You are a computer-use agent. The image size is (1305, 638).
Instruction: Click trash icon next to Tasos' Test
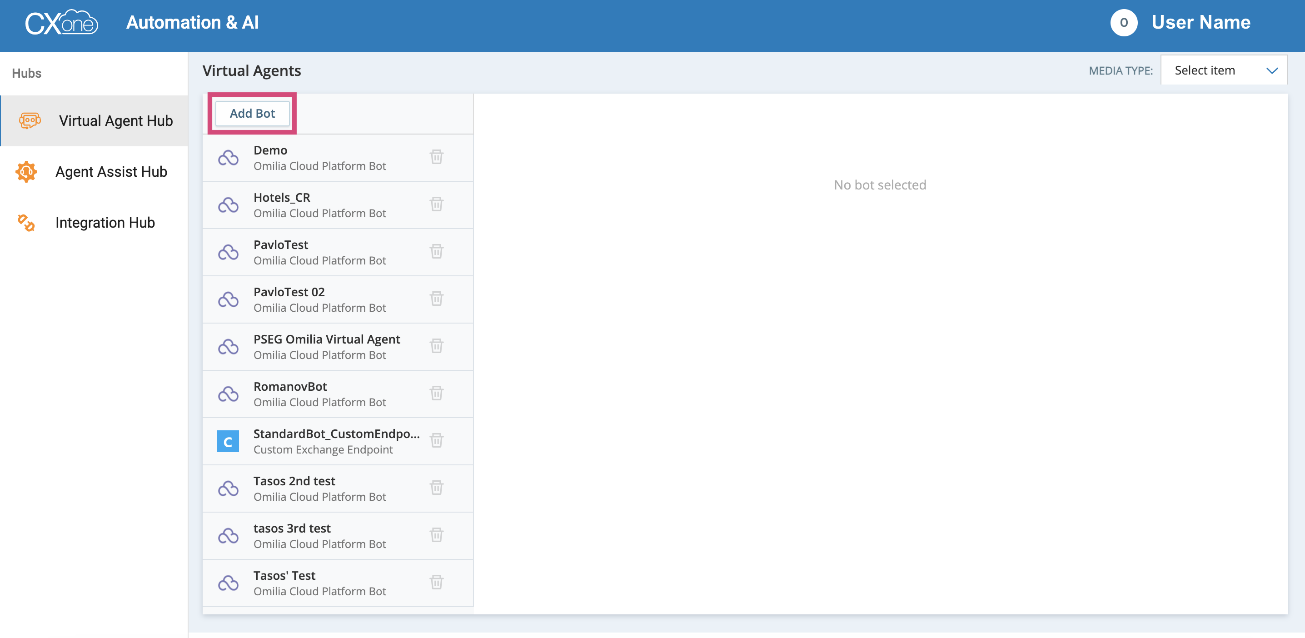tap(436, 582)
